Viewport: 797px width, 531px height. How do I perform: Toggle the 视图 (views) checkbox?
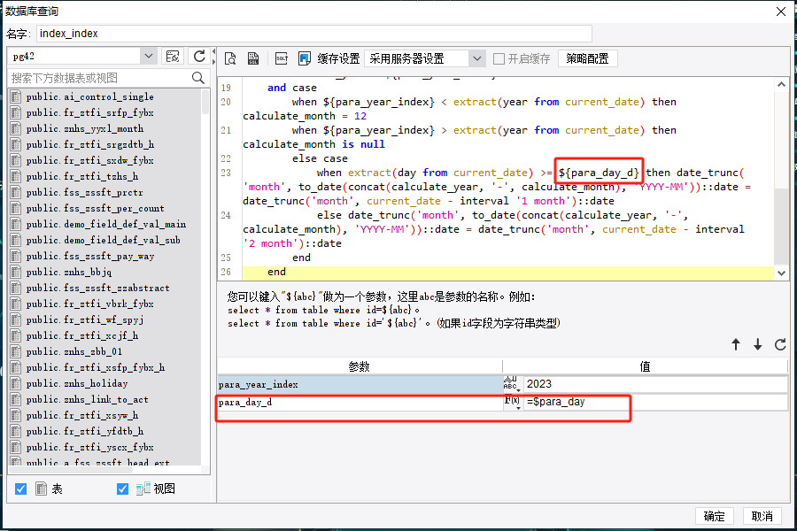(x=122, y=489)
